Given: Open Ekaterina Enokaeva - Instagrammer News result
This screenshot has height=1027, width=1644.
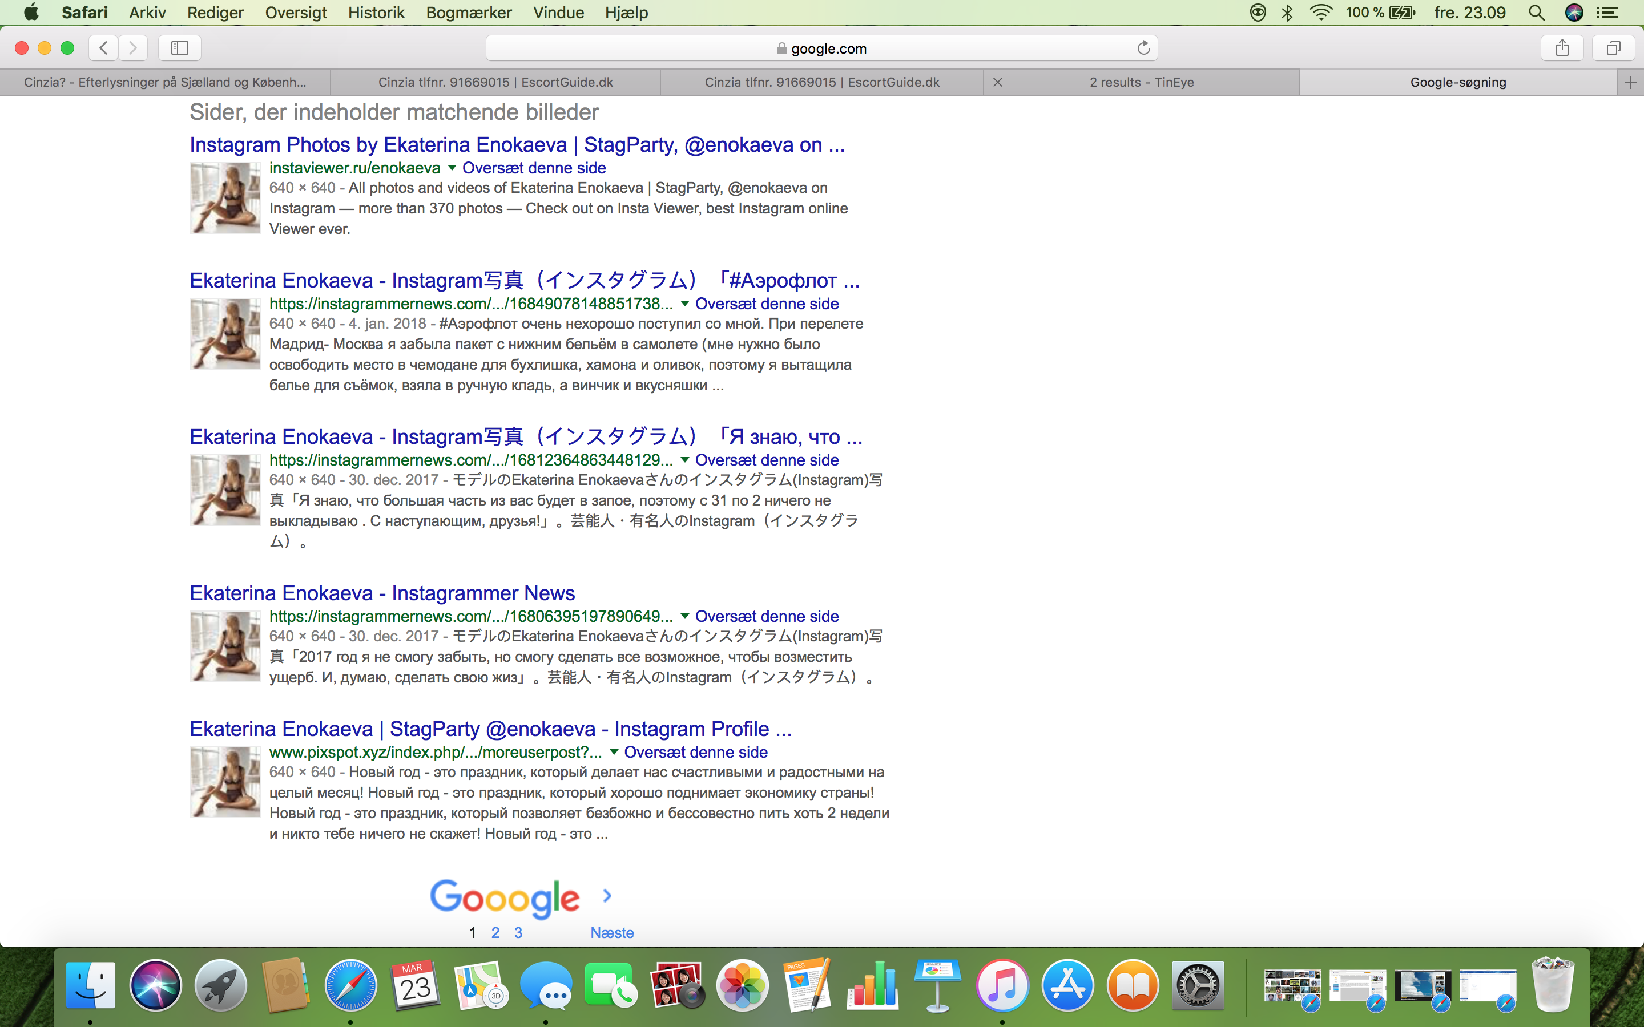Looking at the screenshot, I should [x=382, y=593].
